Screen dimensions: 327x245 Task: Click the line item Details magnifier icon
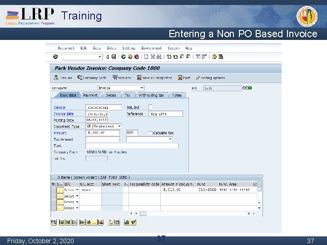[x=54, y=222]
